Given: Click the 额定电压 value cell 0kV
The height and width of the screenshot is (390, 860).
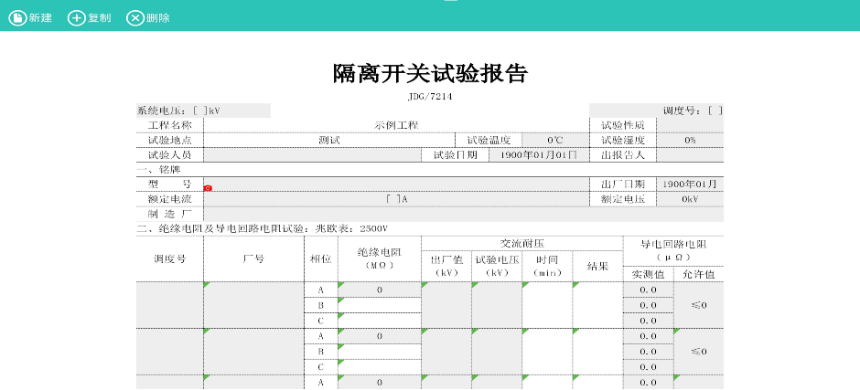Looking at the screenshot, I should pos(689,198).
